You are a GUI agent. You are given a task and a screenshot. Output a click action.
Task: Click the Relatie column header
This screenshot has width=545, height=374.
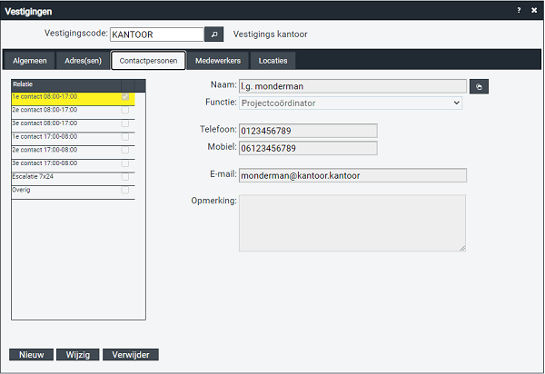[x=66, y=85]
